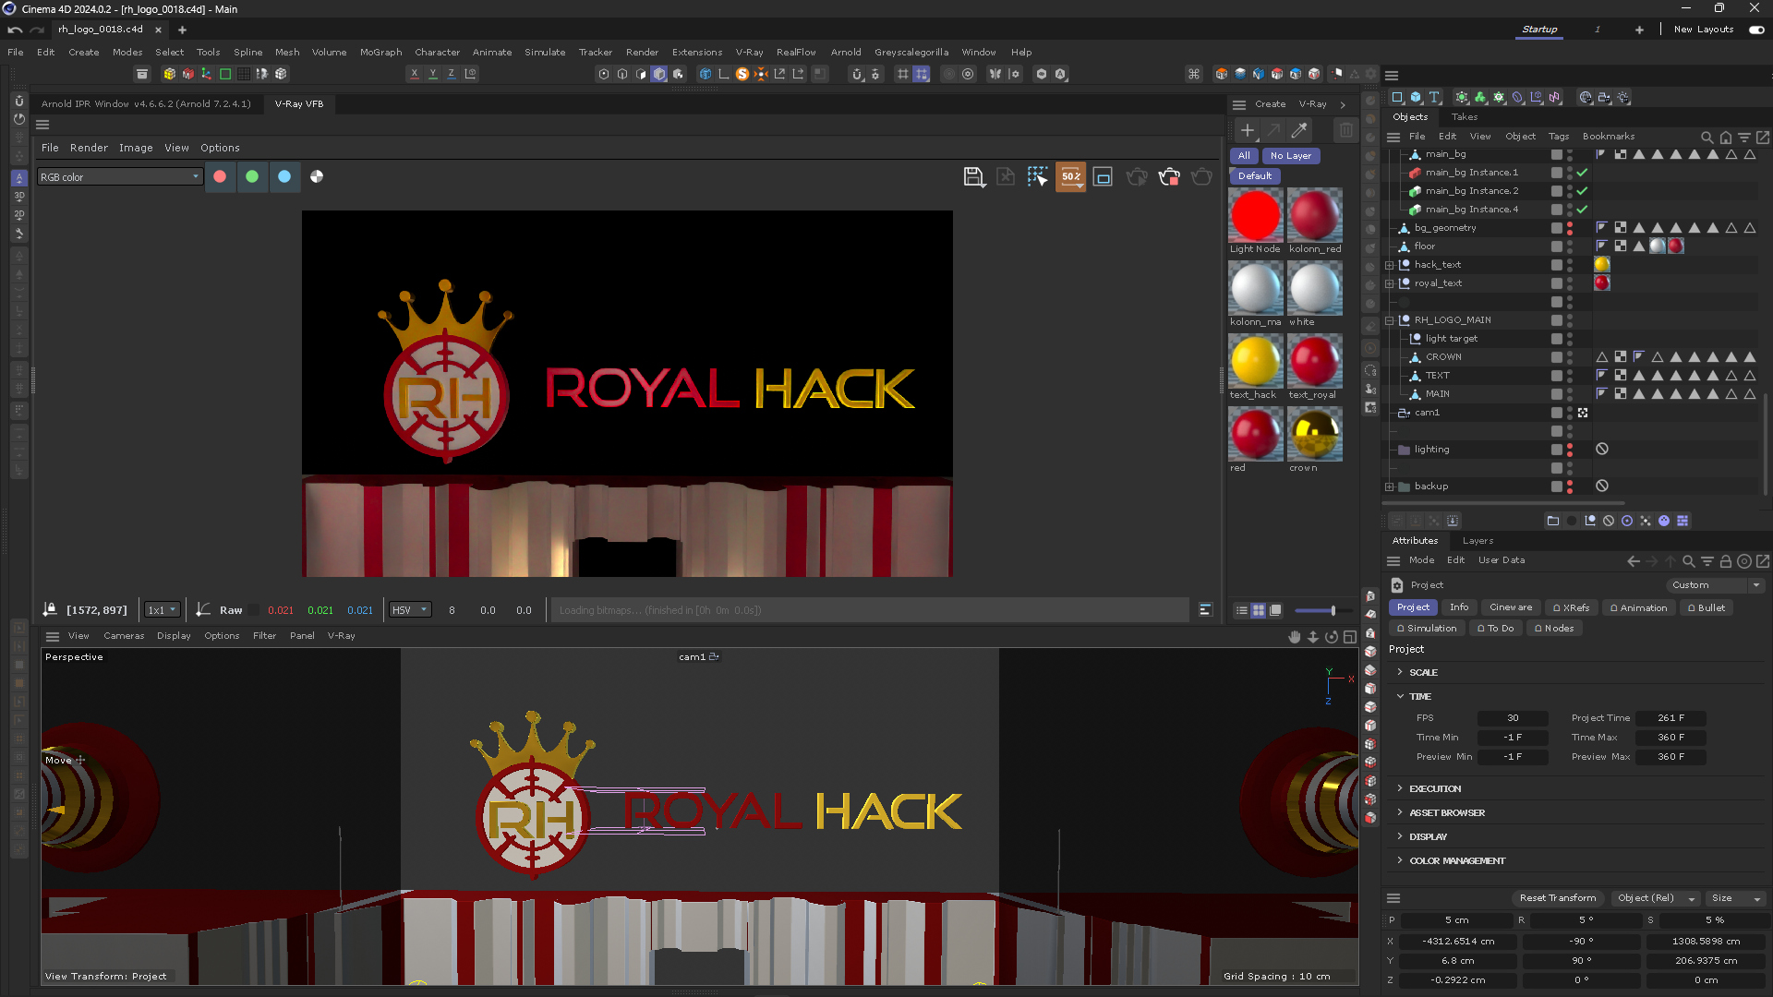Select the crown material thumbnail
This screenshot has height=997, width=1773.
click(x=1314, y=434)
